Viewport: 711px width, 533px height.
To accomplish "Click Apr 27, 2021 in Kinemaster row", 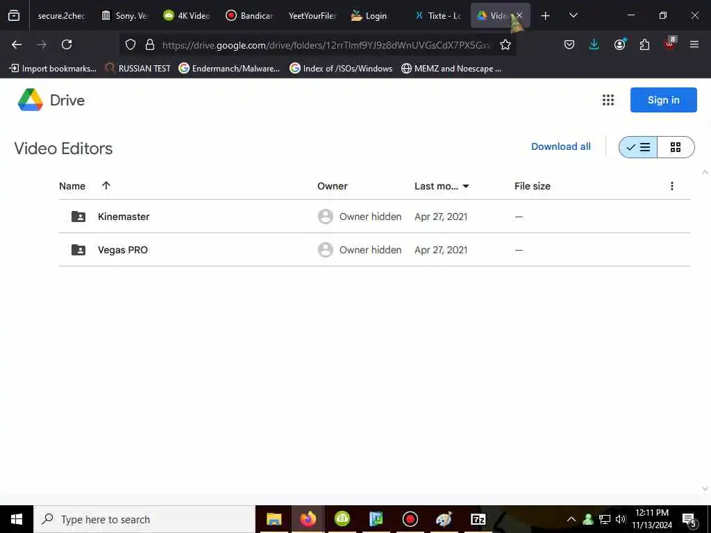I will (x=441, y=217).
